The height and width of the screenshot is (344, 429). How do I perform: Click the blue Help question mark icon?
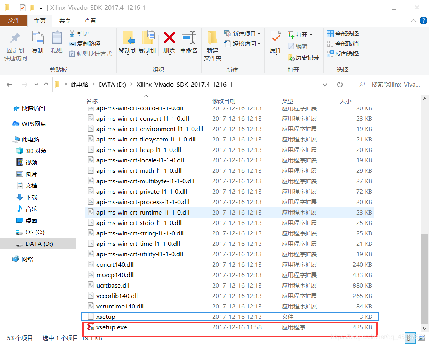(424, 20)
